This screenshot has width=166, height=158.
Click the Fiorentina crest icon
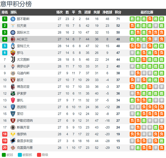[13, 66]
